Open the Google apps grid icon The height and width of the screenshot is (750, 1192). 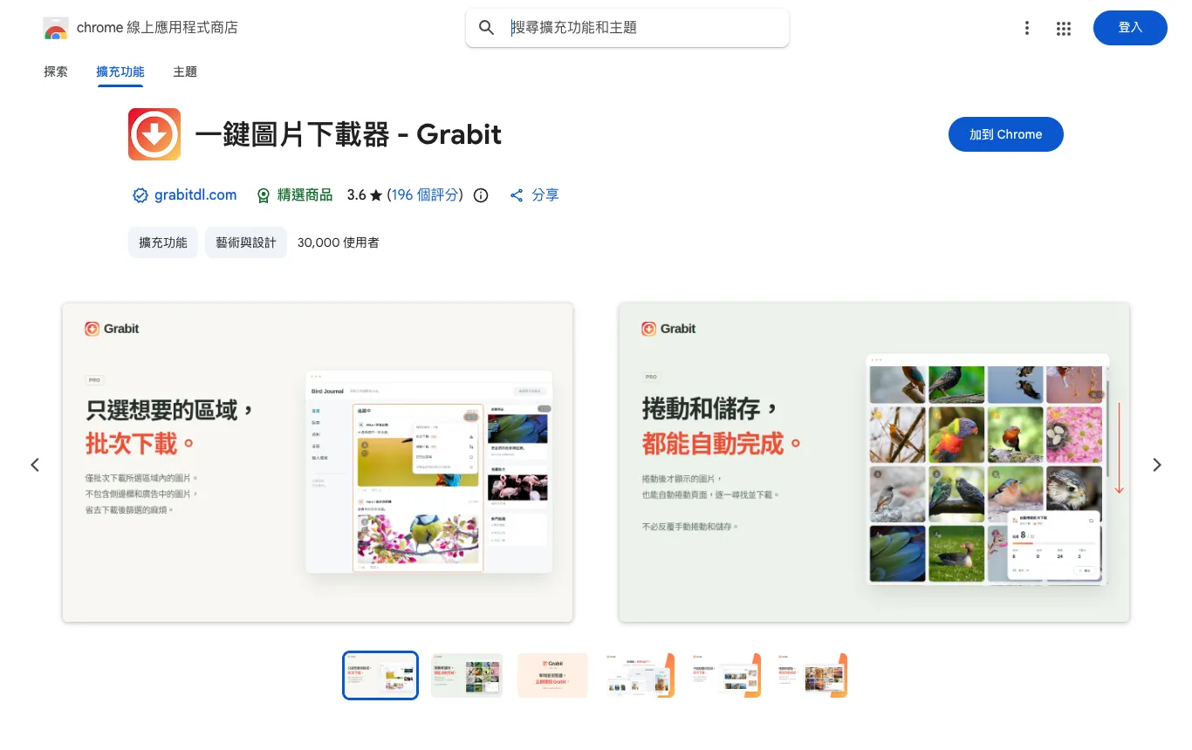click(1063, 28)
